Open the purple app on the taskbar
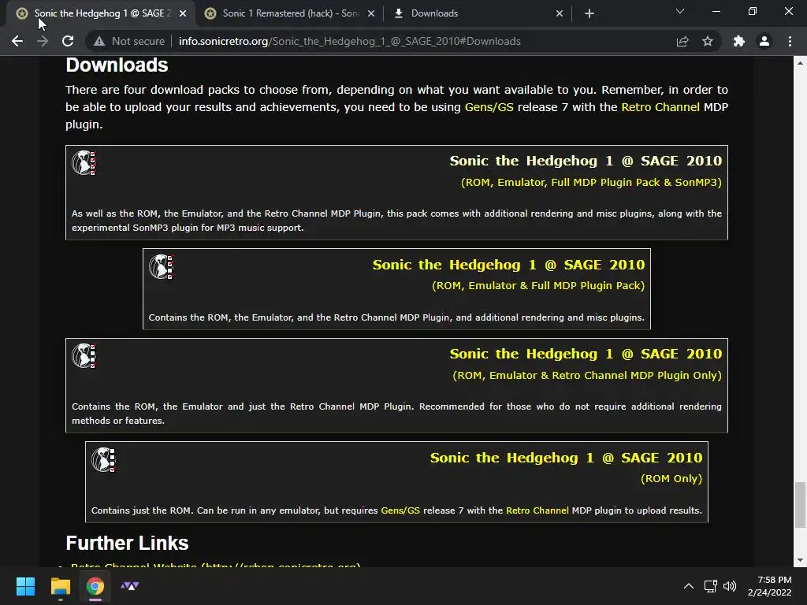The height and width of the screenshot is (605, 807). coord(130,586)
